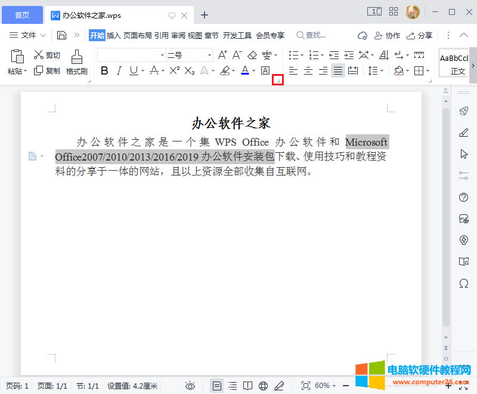Viewport: 477px width, 394px height.
Task: Switch to the 插入 ribbon tab
Action: point(115,35)
